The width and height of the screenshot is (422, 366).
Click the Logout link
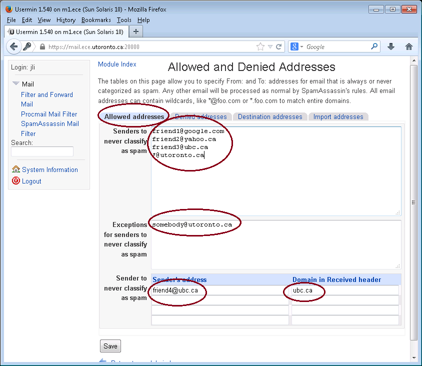[31, 181]
